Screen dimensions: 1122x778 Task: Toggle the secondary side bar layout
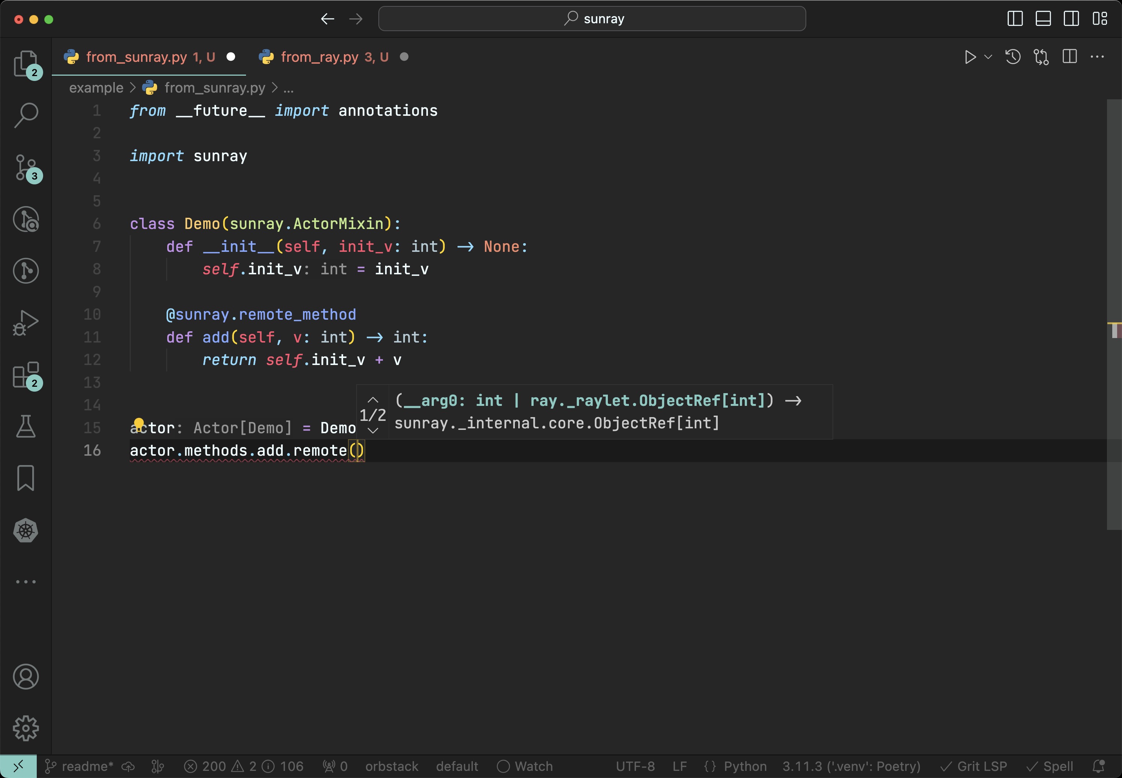point(1071,19)
